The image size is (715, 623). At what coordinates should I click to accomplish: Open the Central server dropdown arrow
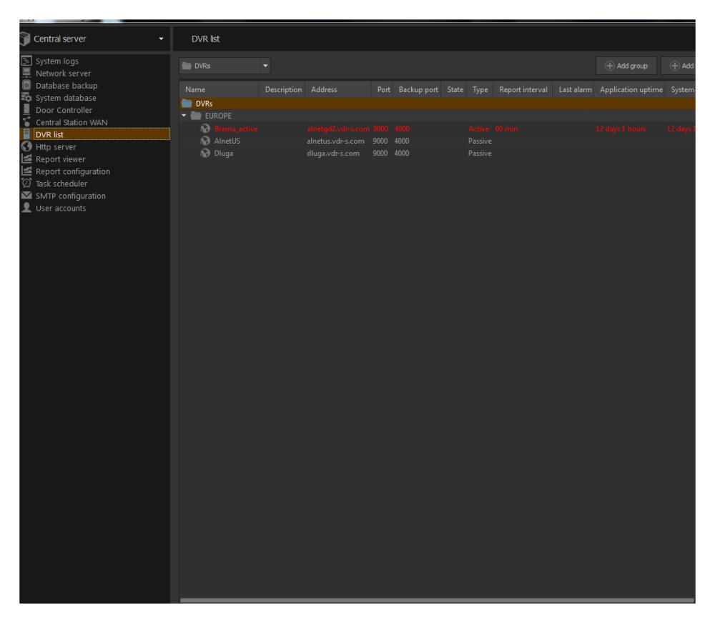[161, 39]
